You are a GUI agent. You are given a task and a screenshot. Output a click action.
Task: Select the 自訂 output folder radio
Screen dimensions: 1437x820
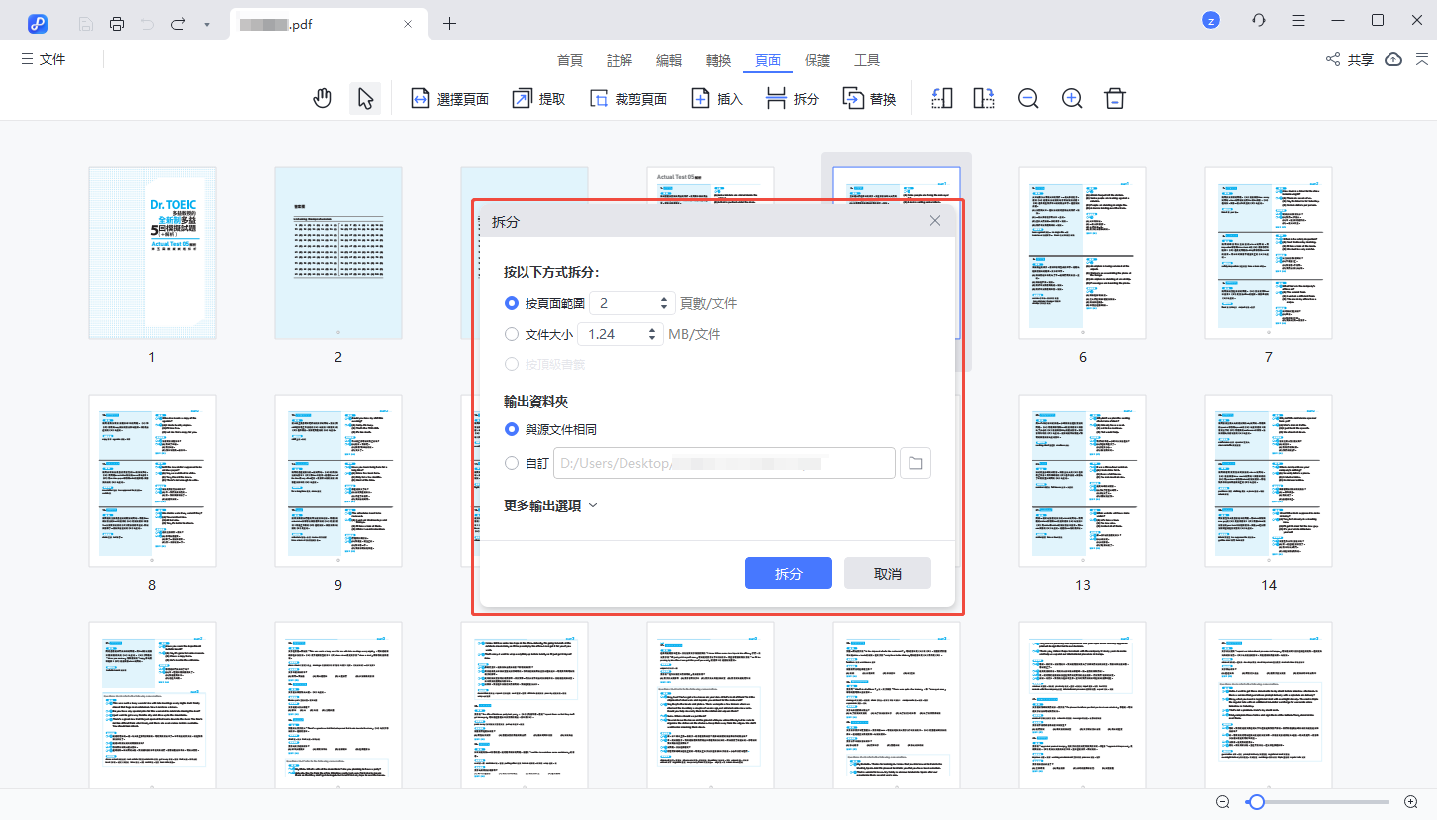pyautogui.click(x=512, y=463)
